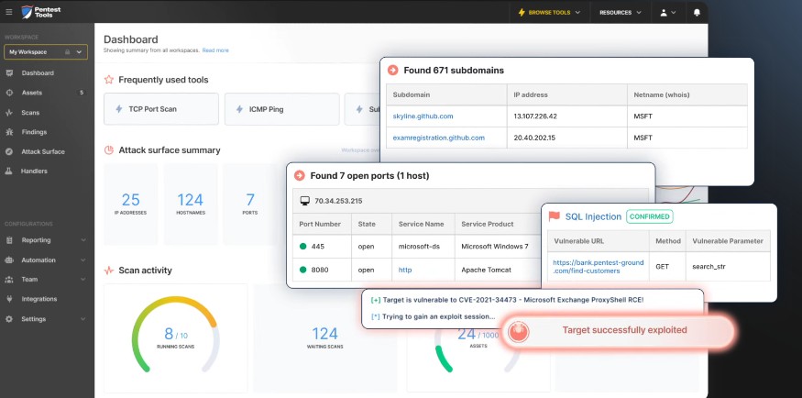Click the 124 Hostnames card

coord(191,204)
